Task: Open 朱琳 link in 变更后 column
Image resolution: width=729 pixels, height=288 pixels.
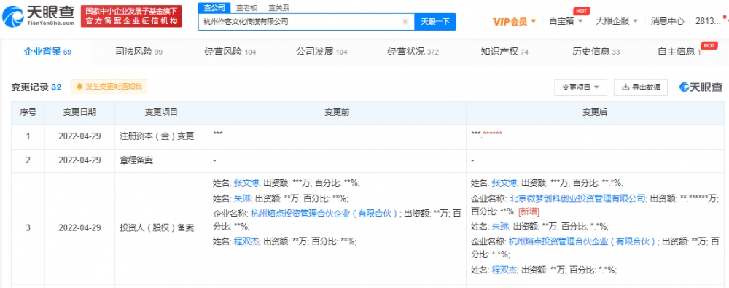Action: click(x=500, y=227)
